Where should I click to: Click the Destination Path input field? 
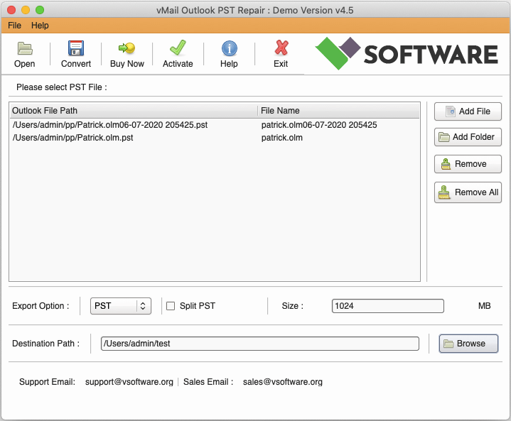(x=259, y=344)
